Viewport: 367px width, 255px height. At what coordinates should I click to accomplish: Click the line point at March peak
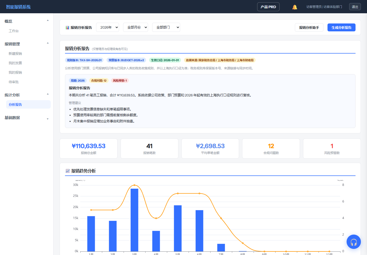[x=134, y=185]
